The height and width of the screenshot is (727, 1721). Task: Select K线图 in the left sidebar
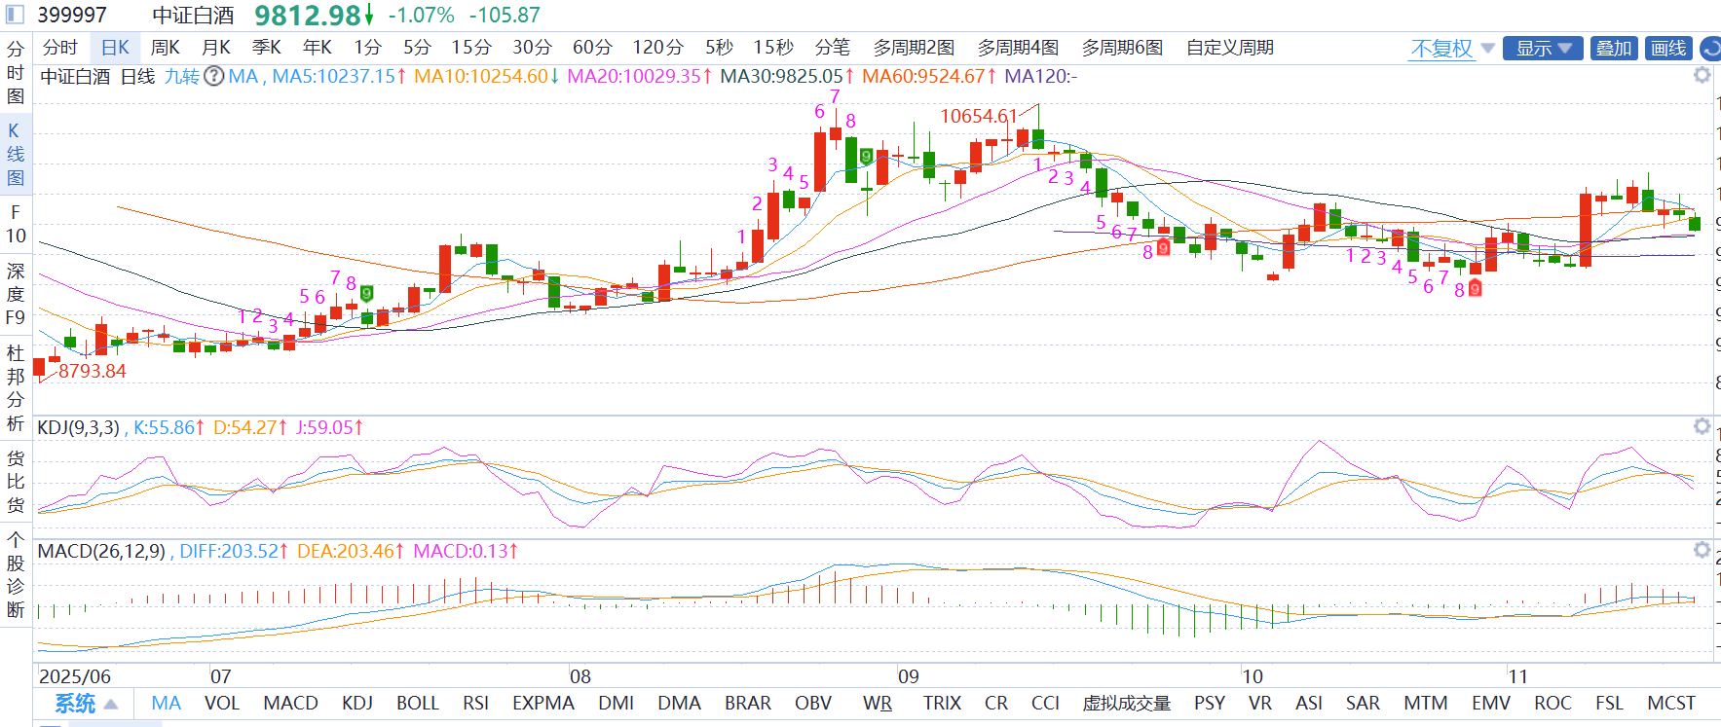(x=15, y=154)
